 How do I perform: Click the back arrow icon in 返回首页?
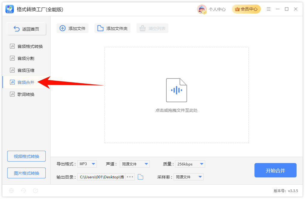17,29
